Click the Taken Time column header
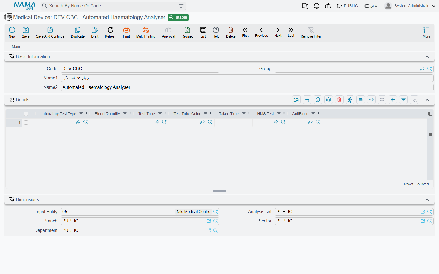This screenshot has width=439, height=274. (229, 114)
